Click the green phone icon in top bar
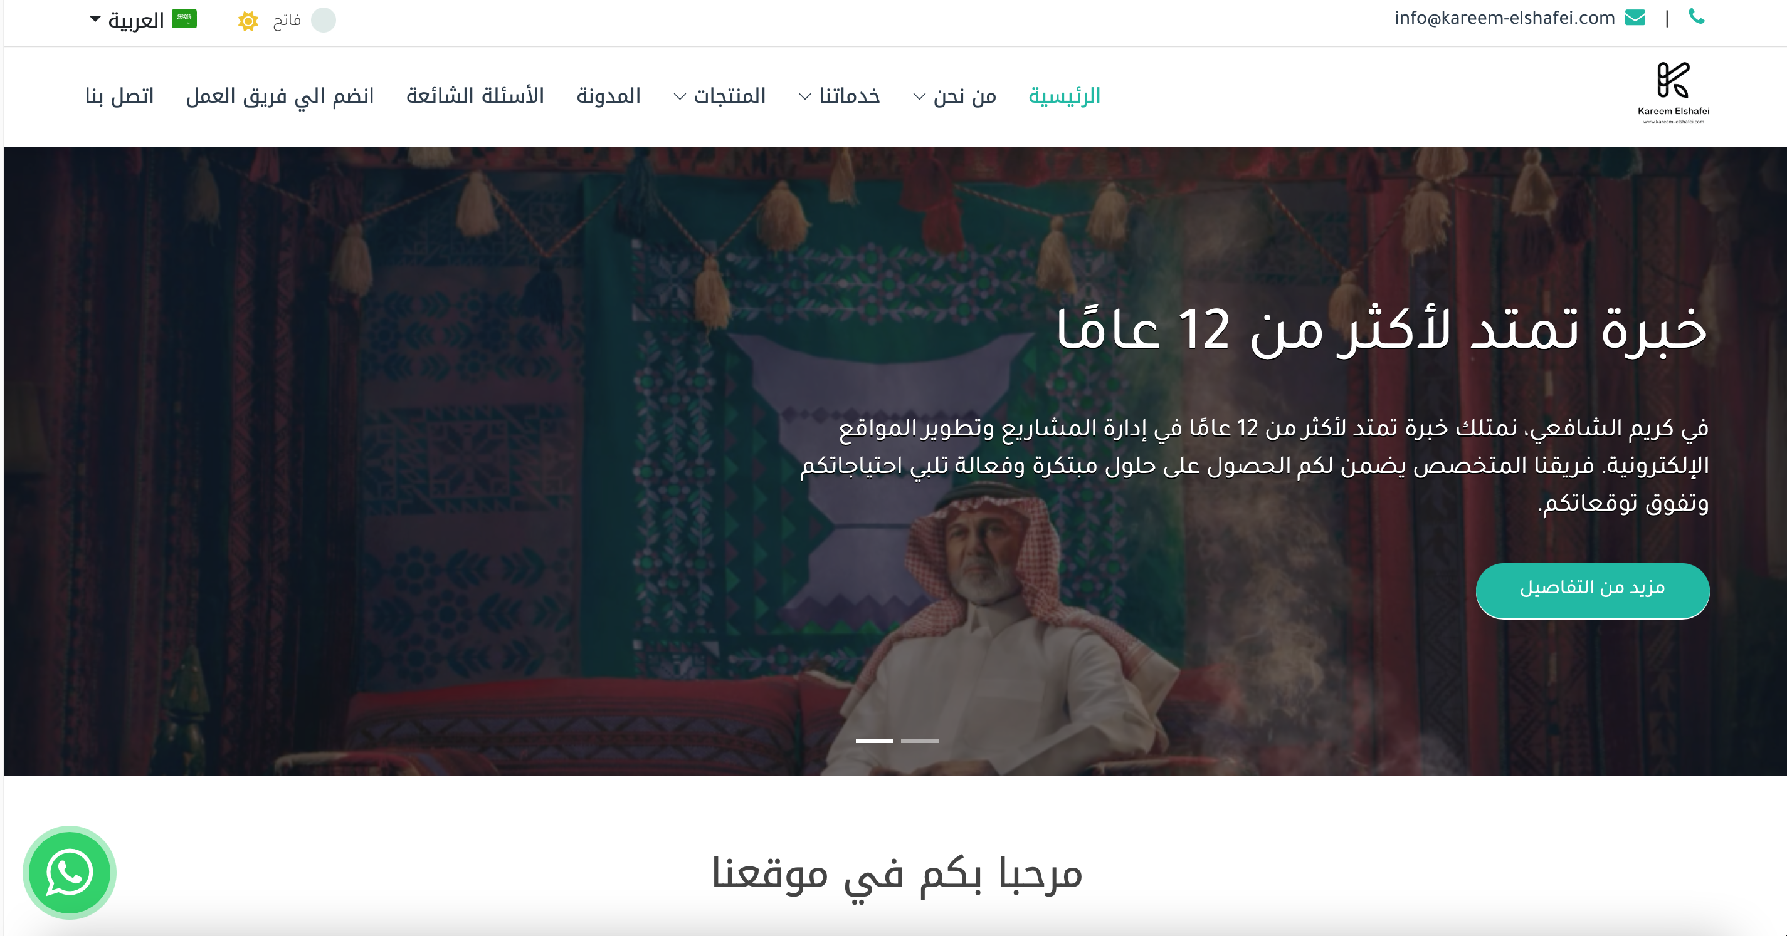Viewport: 1787px width, 936px height. (x=1696, y=17)
